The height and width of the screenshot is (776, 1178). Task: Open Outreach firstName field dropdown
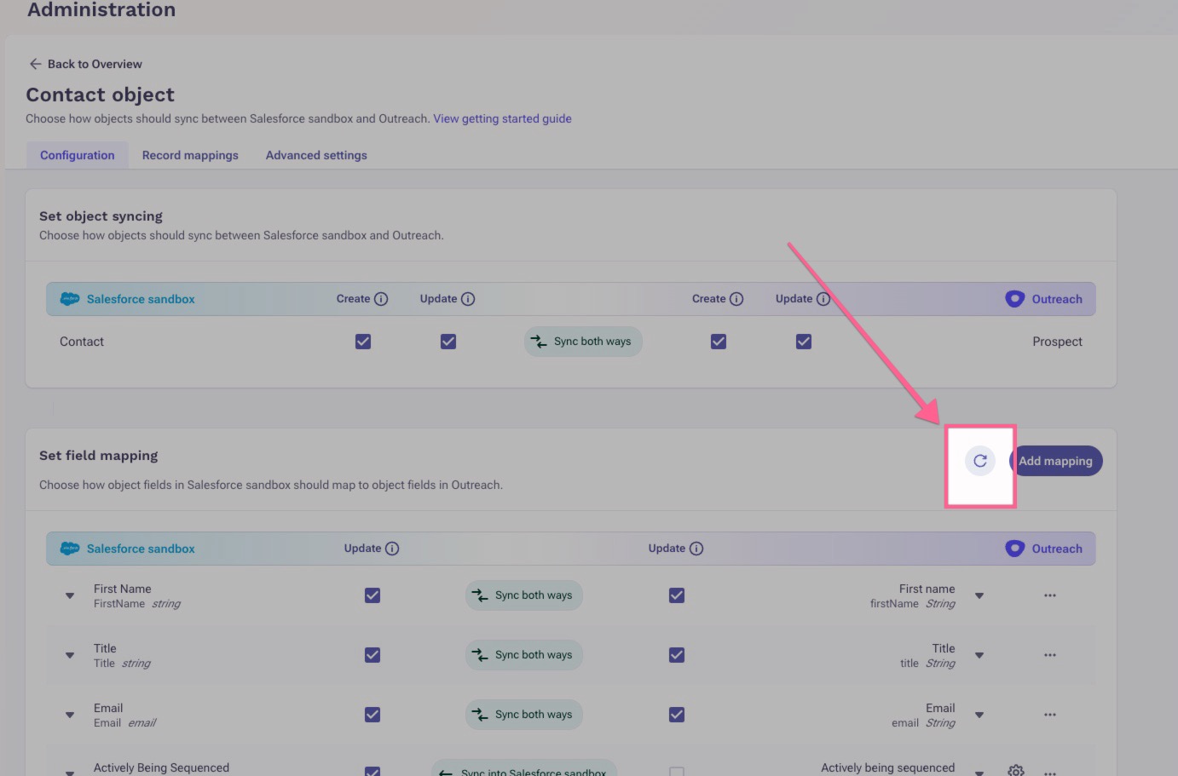(x=979, y=596)
